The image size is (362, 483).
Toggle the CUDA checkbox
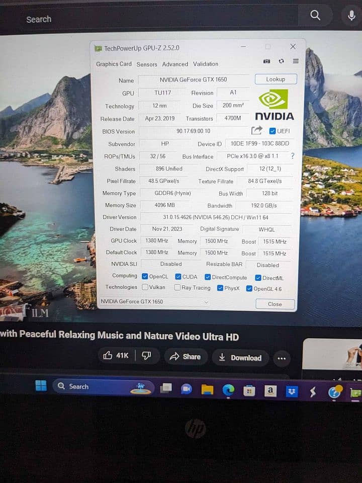pos(178,277)
